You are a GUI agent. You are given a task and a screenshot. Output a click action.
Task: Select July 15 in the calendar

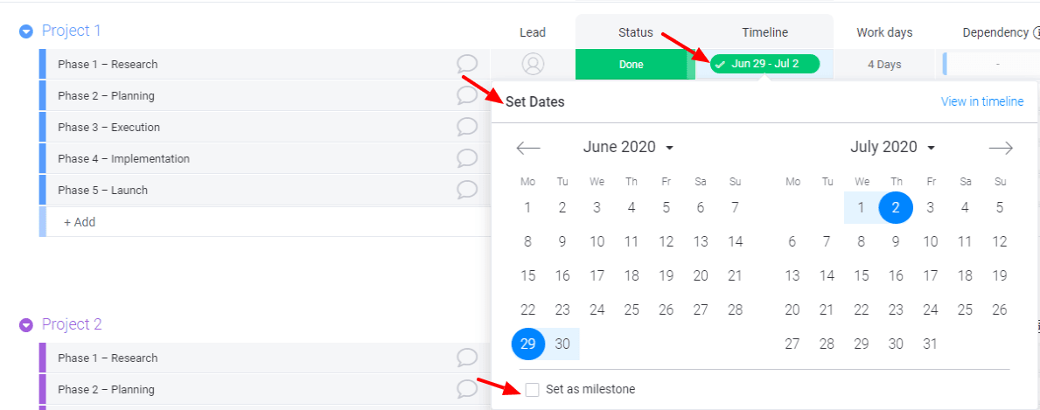(x=861, y=275)
